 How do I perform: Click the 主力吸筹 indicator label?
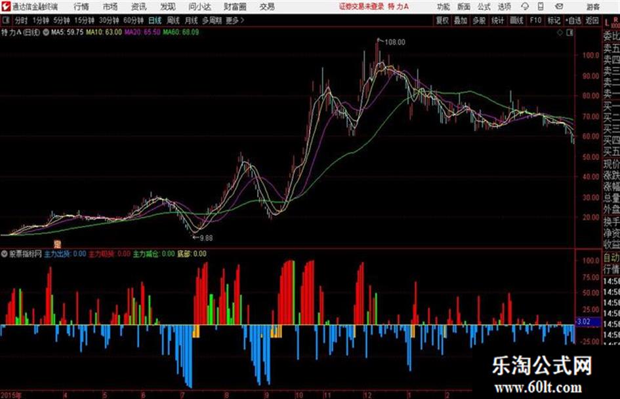[x=110, y=254]
